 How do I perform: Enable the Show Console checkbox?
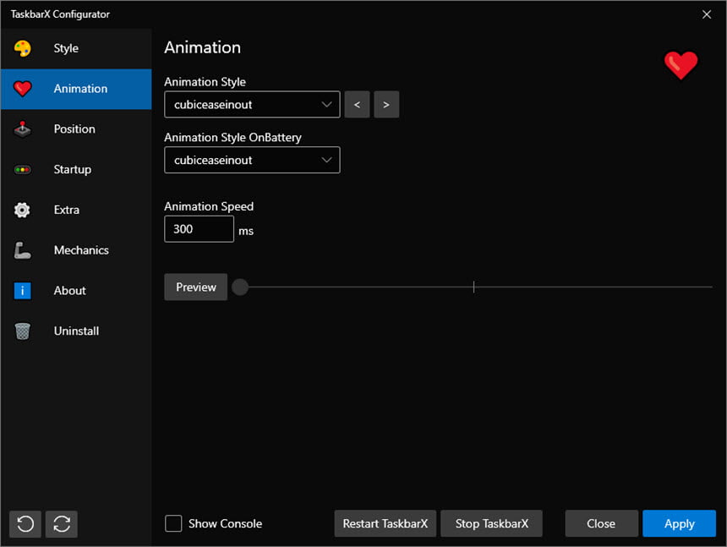tap(173, 523)
